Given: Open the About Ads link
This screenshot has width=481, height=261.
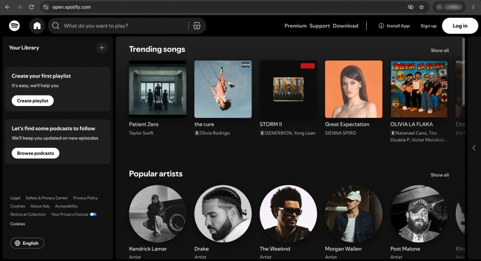Looking at the screenshot, I should (x=40, y=206).
